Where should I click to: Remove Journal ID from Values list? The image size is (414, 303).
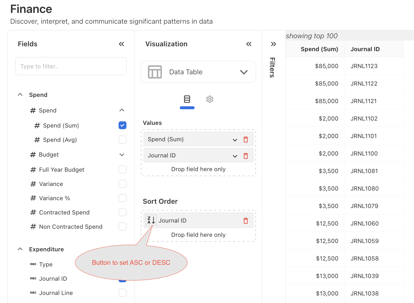click(246, 156)
